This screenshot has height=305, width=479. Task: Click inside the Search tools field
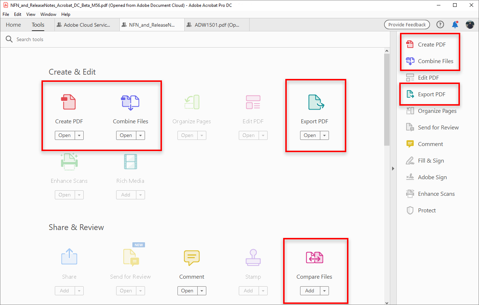click(195, 39)
